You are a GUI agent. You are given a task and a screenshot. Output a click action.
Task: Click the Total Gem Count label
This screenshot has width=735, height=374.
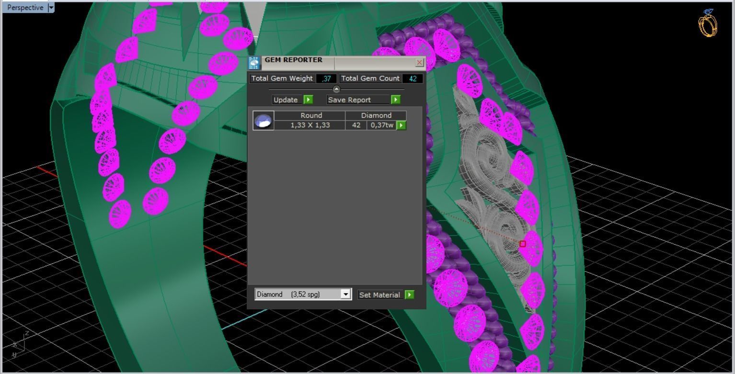[370, 78]
